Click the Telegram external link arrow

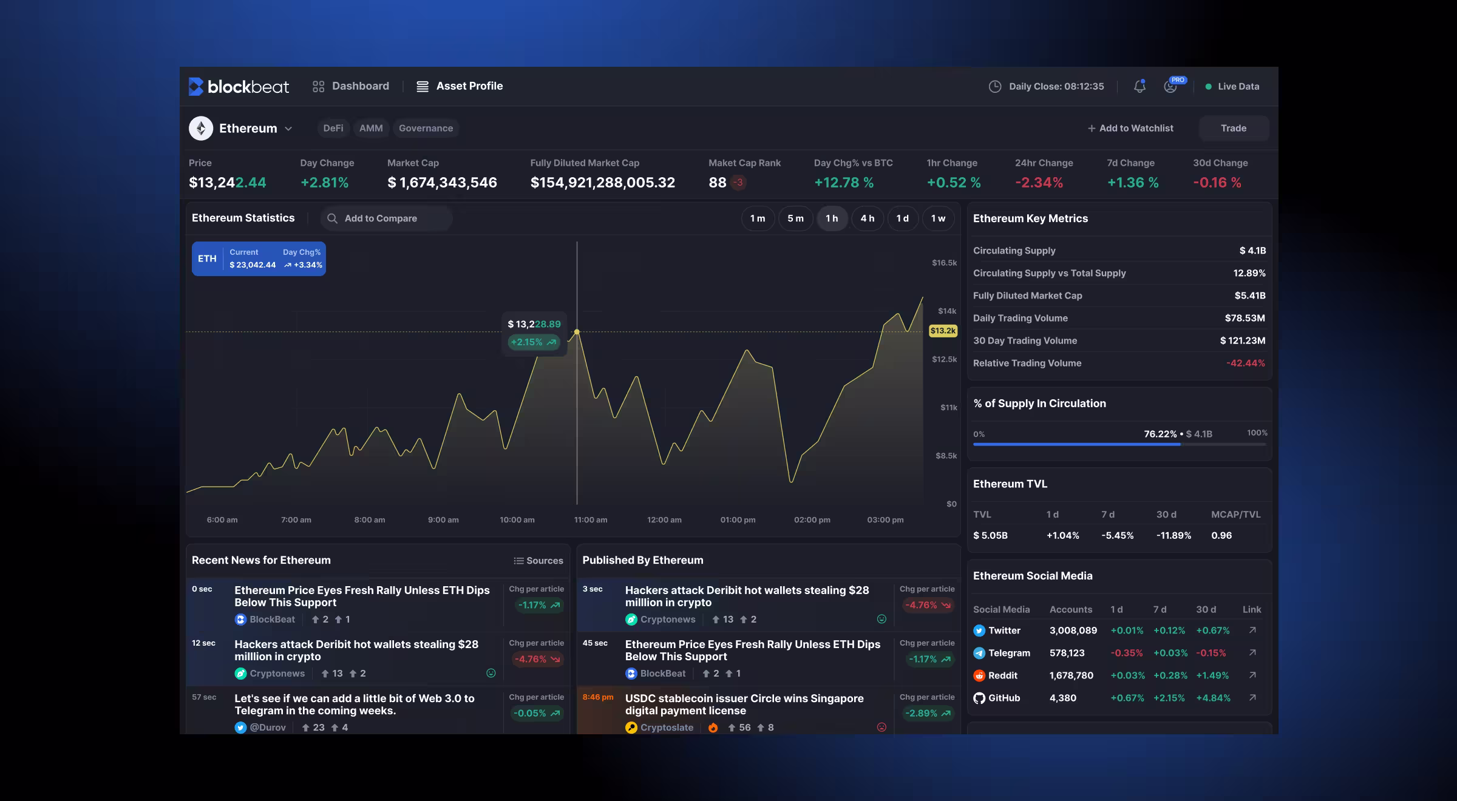click(x=1252, y=653)
